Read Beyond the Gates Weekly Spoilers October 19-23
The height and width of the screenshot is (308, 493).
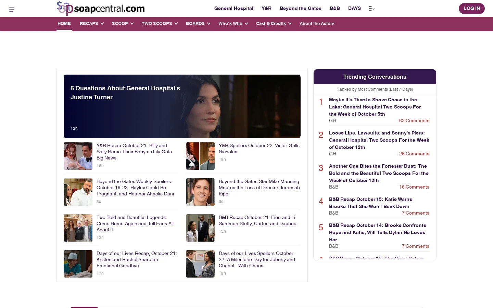[135, 188]
